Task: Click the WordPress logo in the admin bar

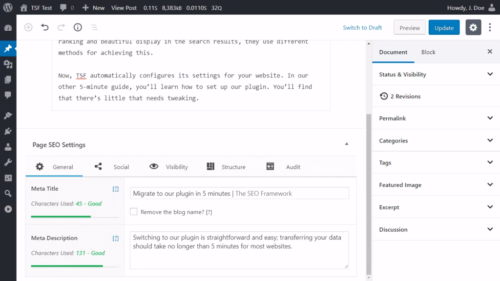Action: (7, 7)
